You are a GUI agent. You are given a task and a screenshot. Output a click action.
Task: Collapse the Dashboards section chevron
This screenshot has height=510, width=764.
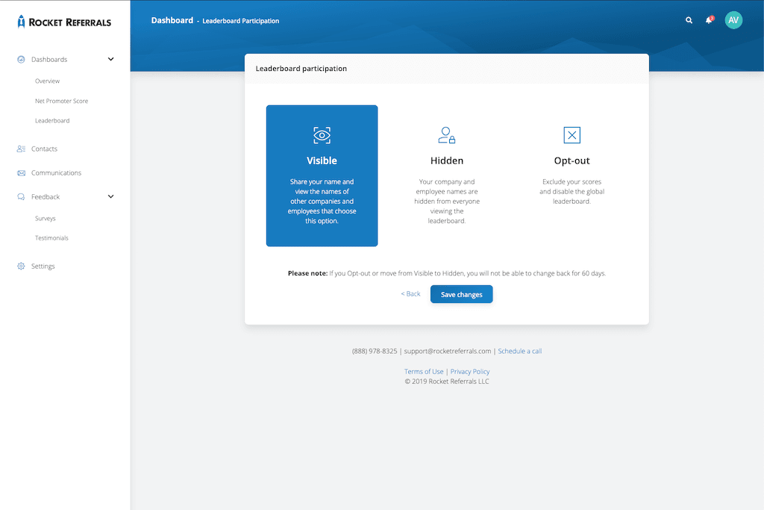coord(111,60)
